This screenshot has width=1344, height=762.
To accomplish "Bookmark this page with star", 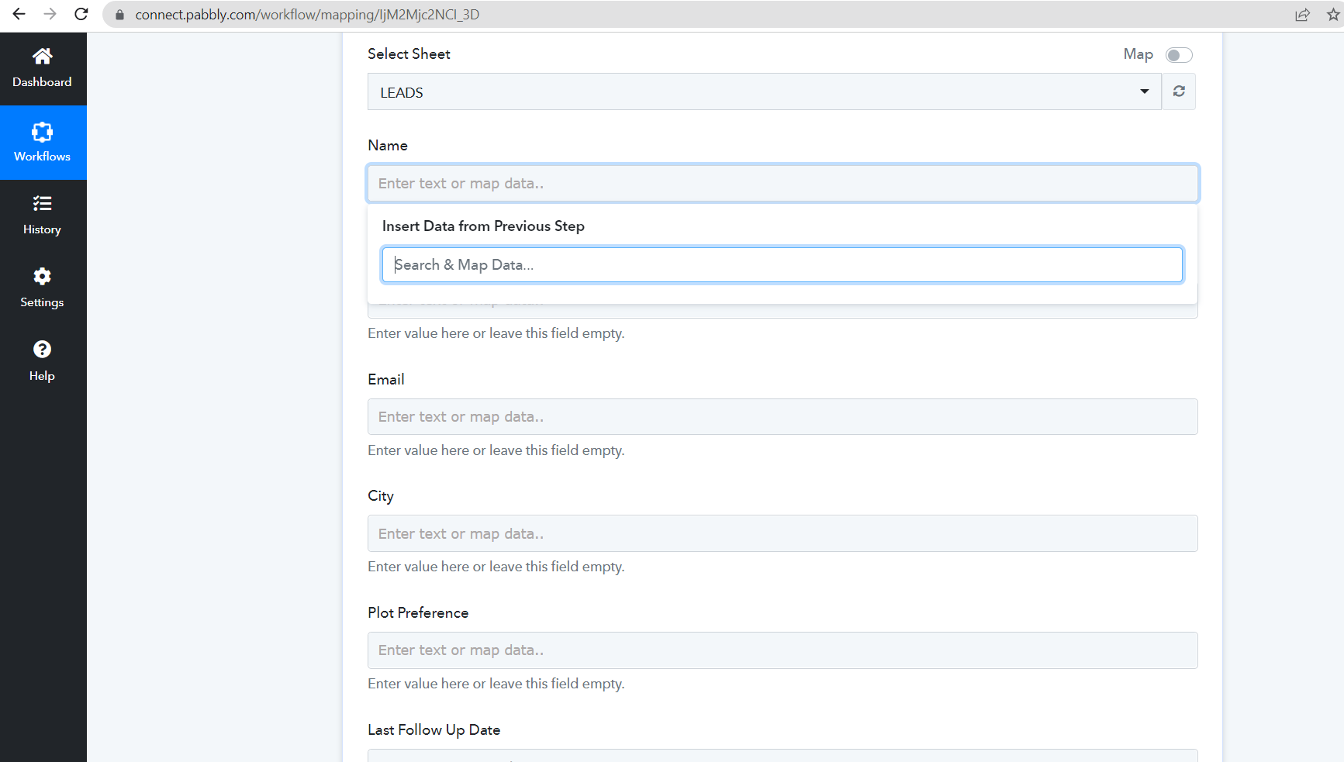I will [x=1333, y=15].
